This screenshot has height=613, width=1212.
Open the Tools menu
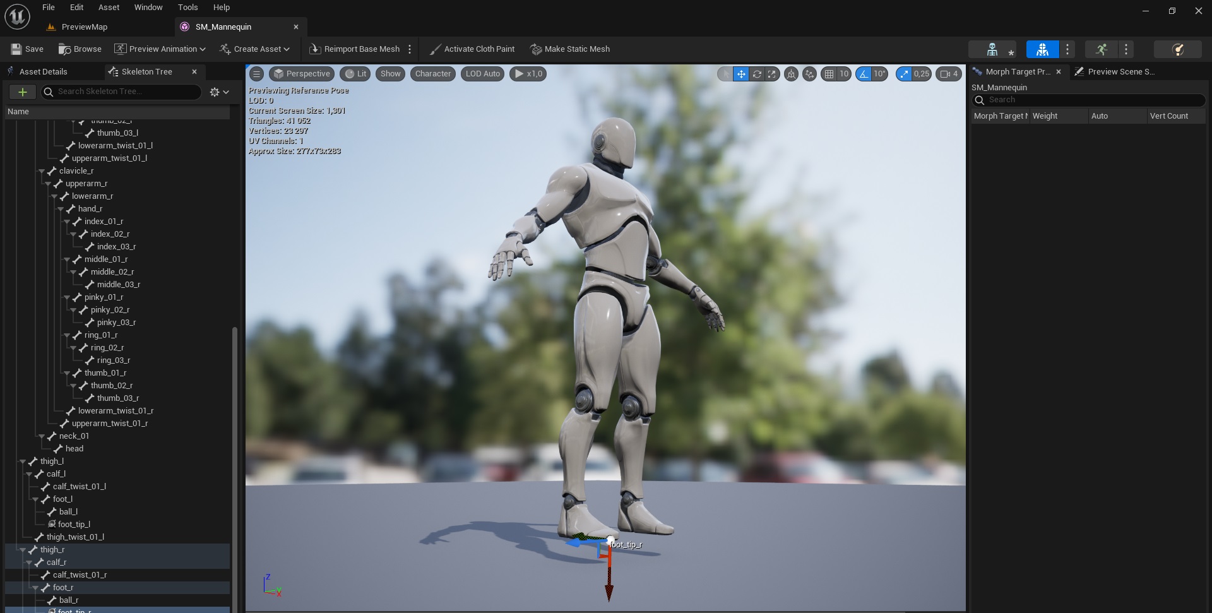pyautogui.click(x=187, y=8)
